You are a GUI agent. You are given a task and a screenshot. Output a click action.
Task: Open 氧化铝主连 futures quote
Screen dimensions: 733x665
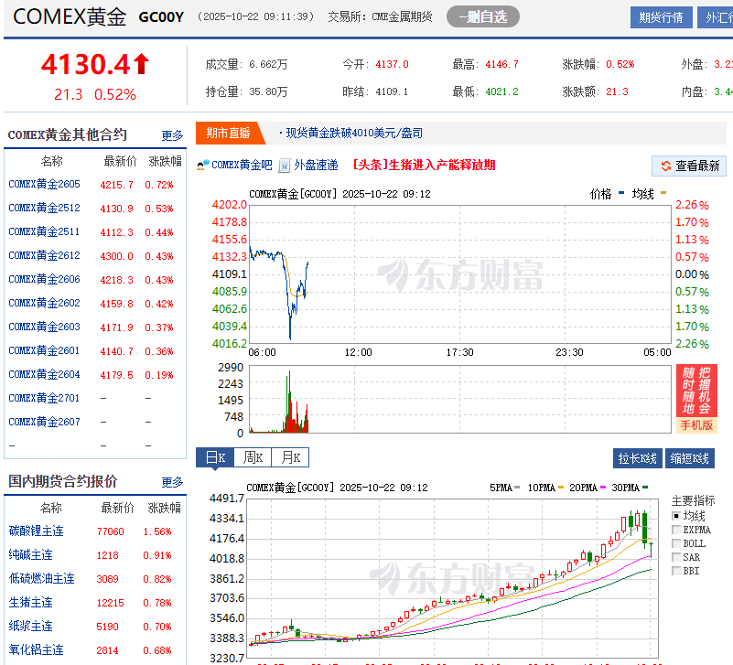(x=37, y=650)
